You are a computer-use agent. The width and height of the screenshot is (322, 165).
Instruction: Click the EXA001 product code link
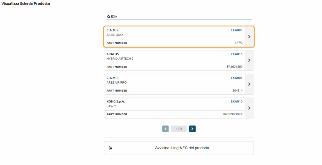236,78
